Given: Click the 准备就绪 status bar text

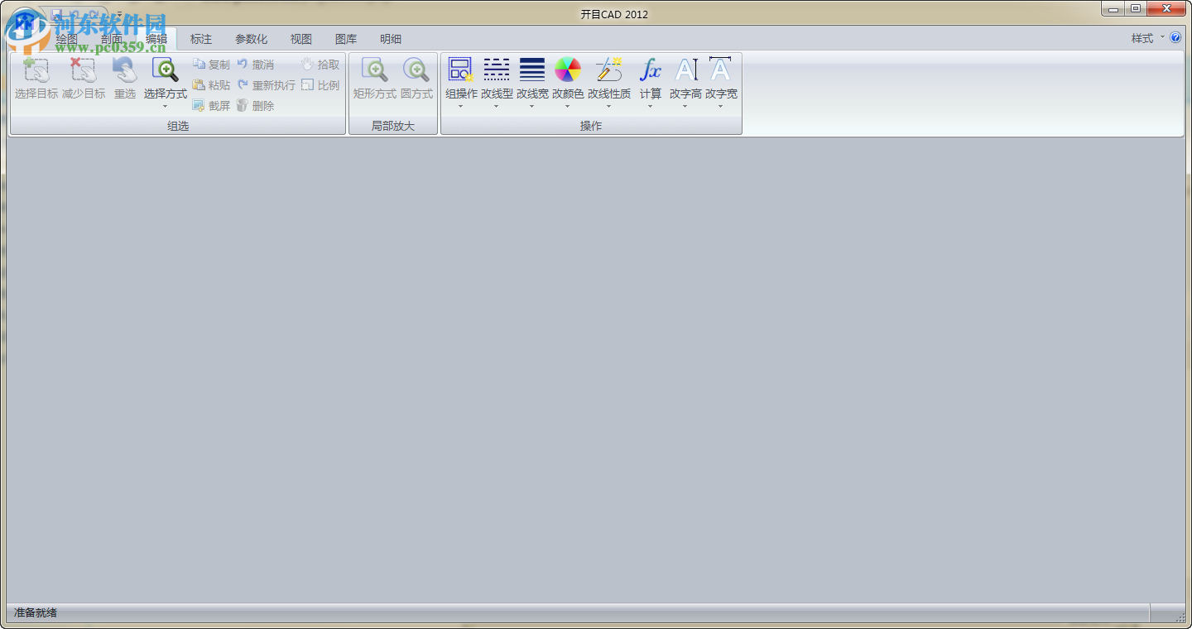Looking at the screenshot, I should 36,613.
